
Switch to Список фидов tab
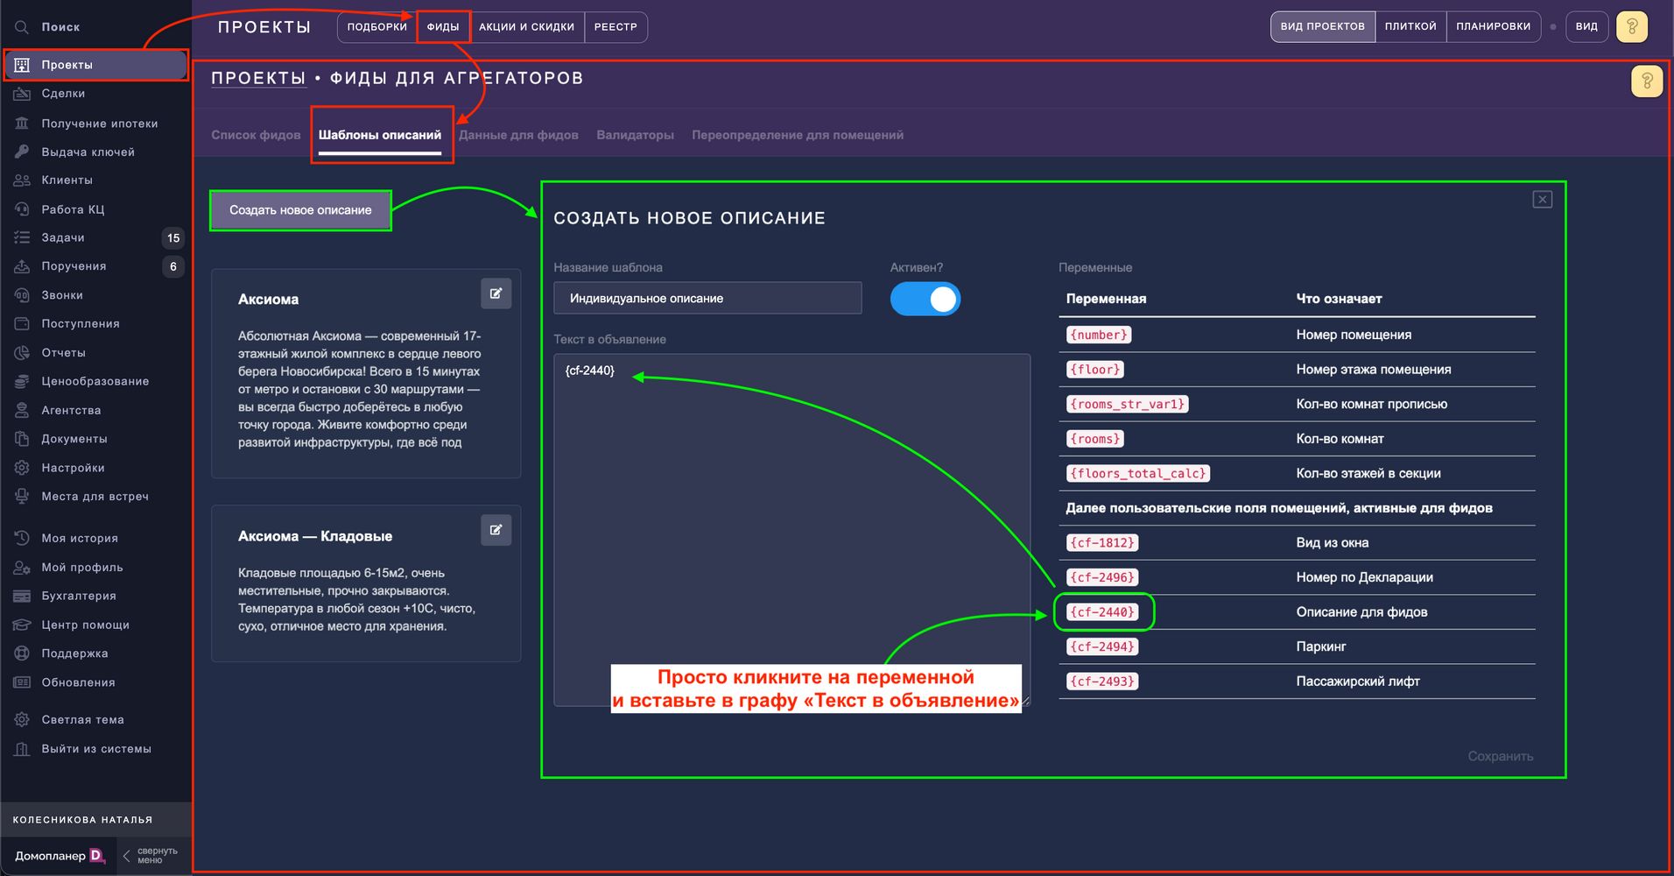pyautogui.click(x=256, y=135)
